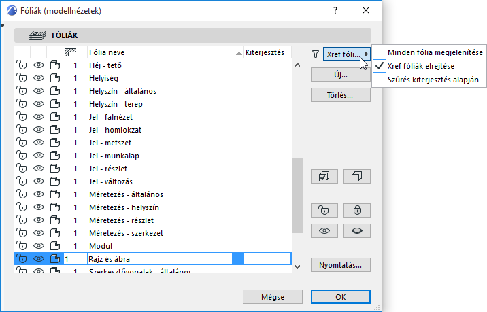The image size is (487, 312).
Task: Click the intersection group column header icon
Action: coord(70,52)
